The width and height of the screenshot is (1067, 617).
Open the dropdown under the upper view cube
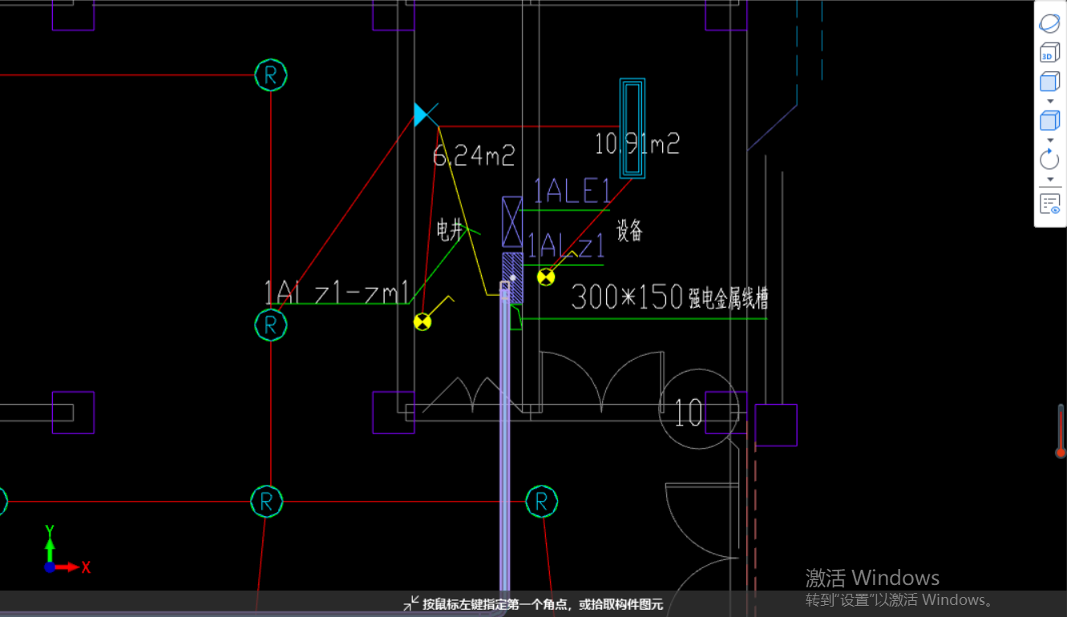[1050, 101]
